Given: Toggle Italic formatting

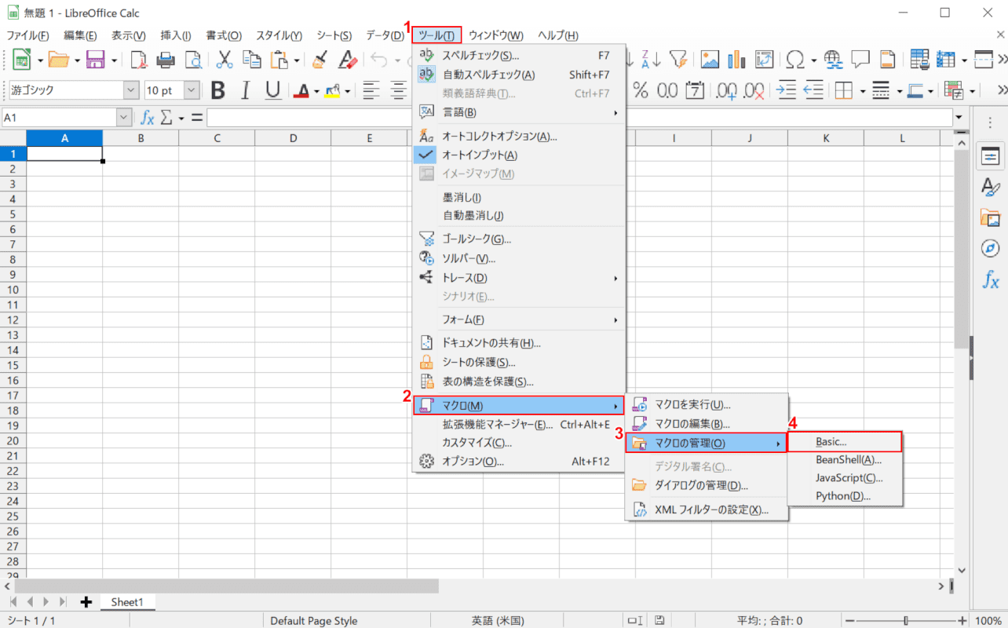Looking at the screenshot, I should pyautogui.click(x=246, y=90).
